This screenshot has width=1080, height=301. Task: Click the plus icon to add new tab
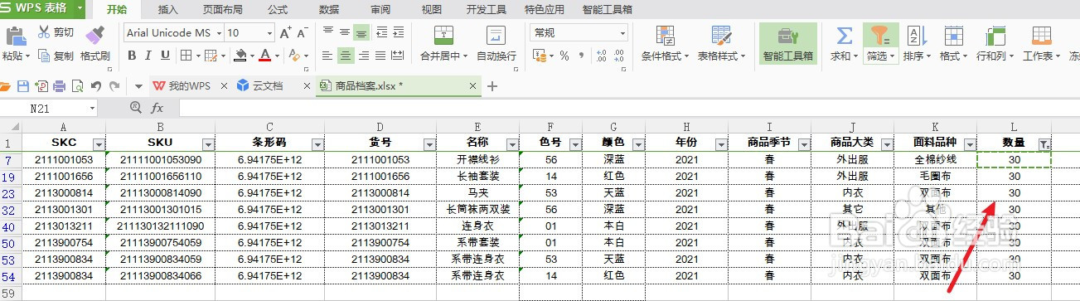(x=492, y=86)
